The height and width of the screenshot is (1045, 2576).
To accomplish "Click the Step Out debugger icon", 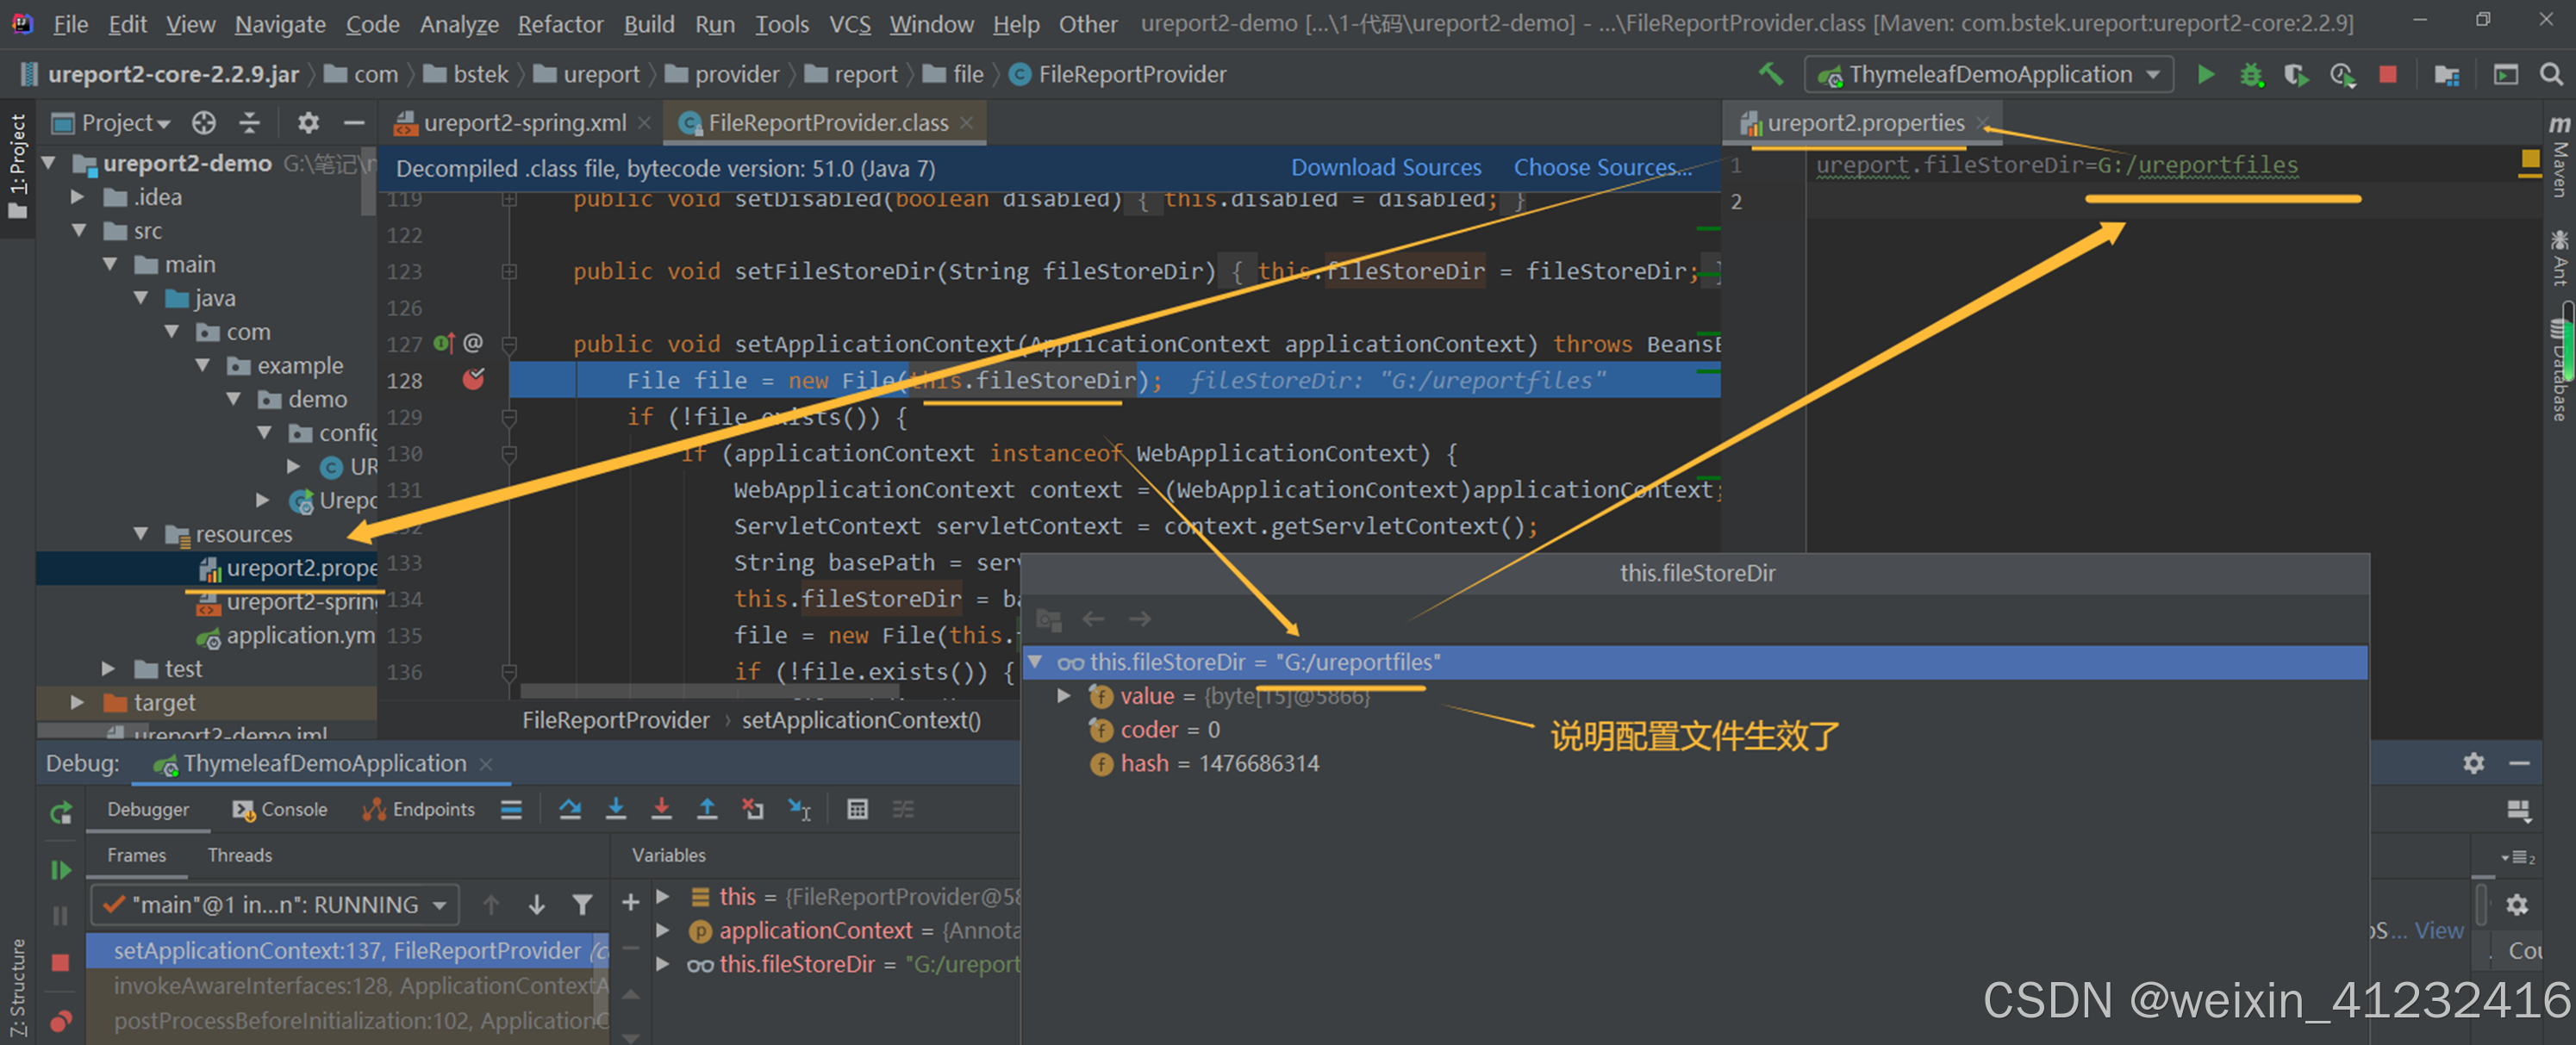I will (x=707, y=809).
